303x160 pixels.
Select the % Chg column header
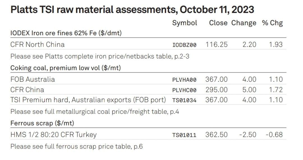point(272,23)
